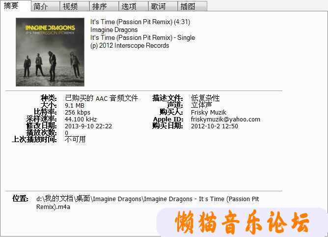328x237 pixels.
Task: Open the 插图 tab
Action: click(x=192, y=6)
